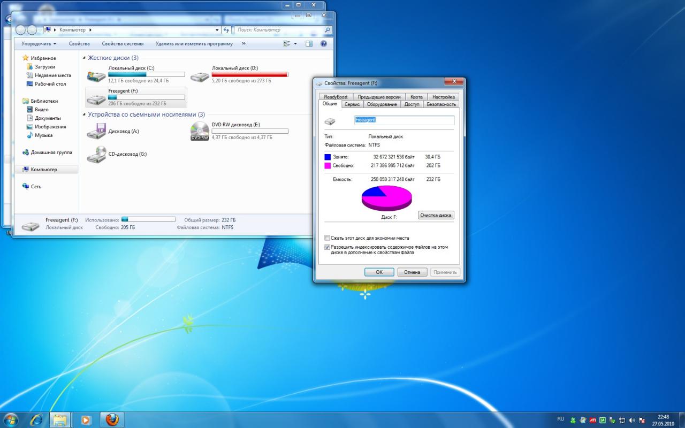685x428 pixels.
Task: Open Local Disk (C:) drive icon
Action: pos(96,77)
